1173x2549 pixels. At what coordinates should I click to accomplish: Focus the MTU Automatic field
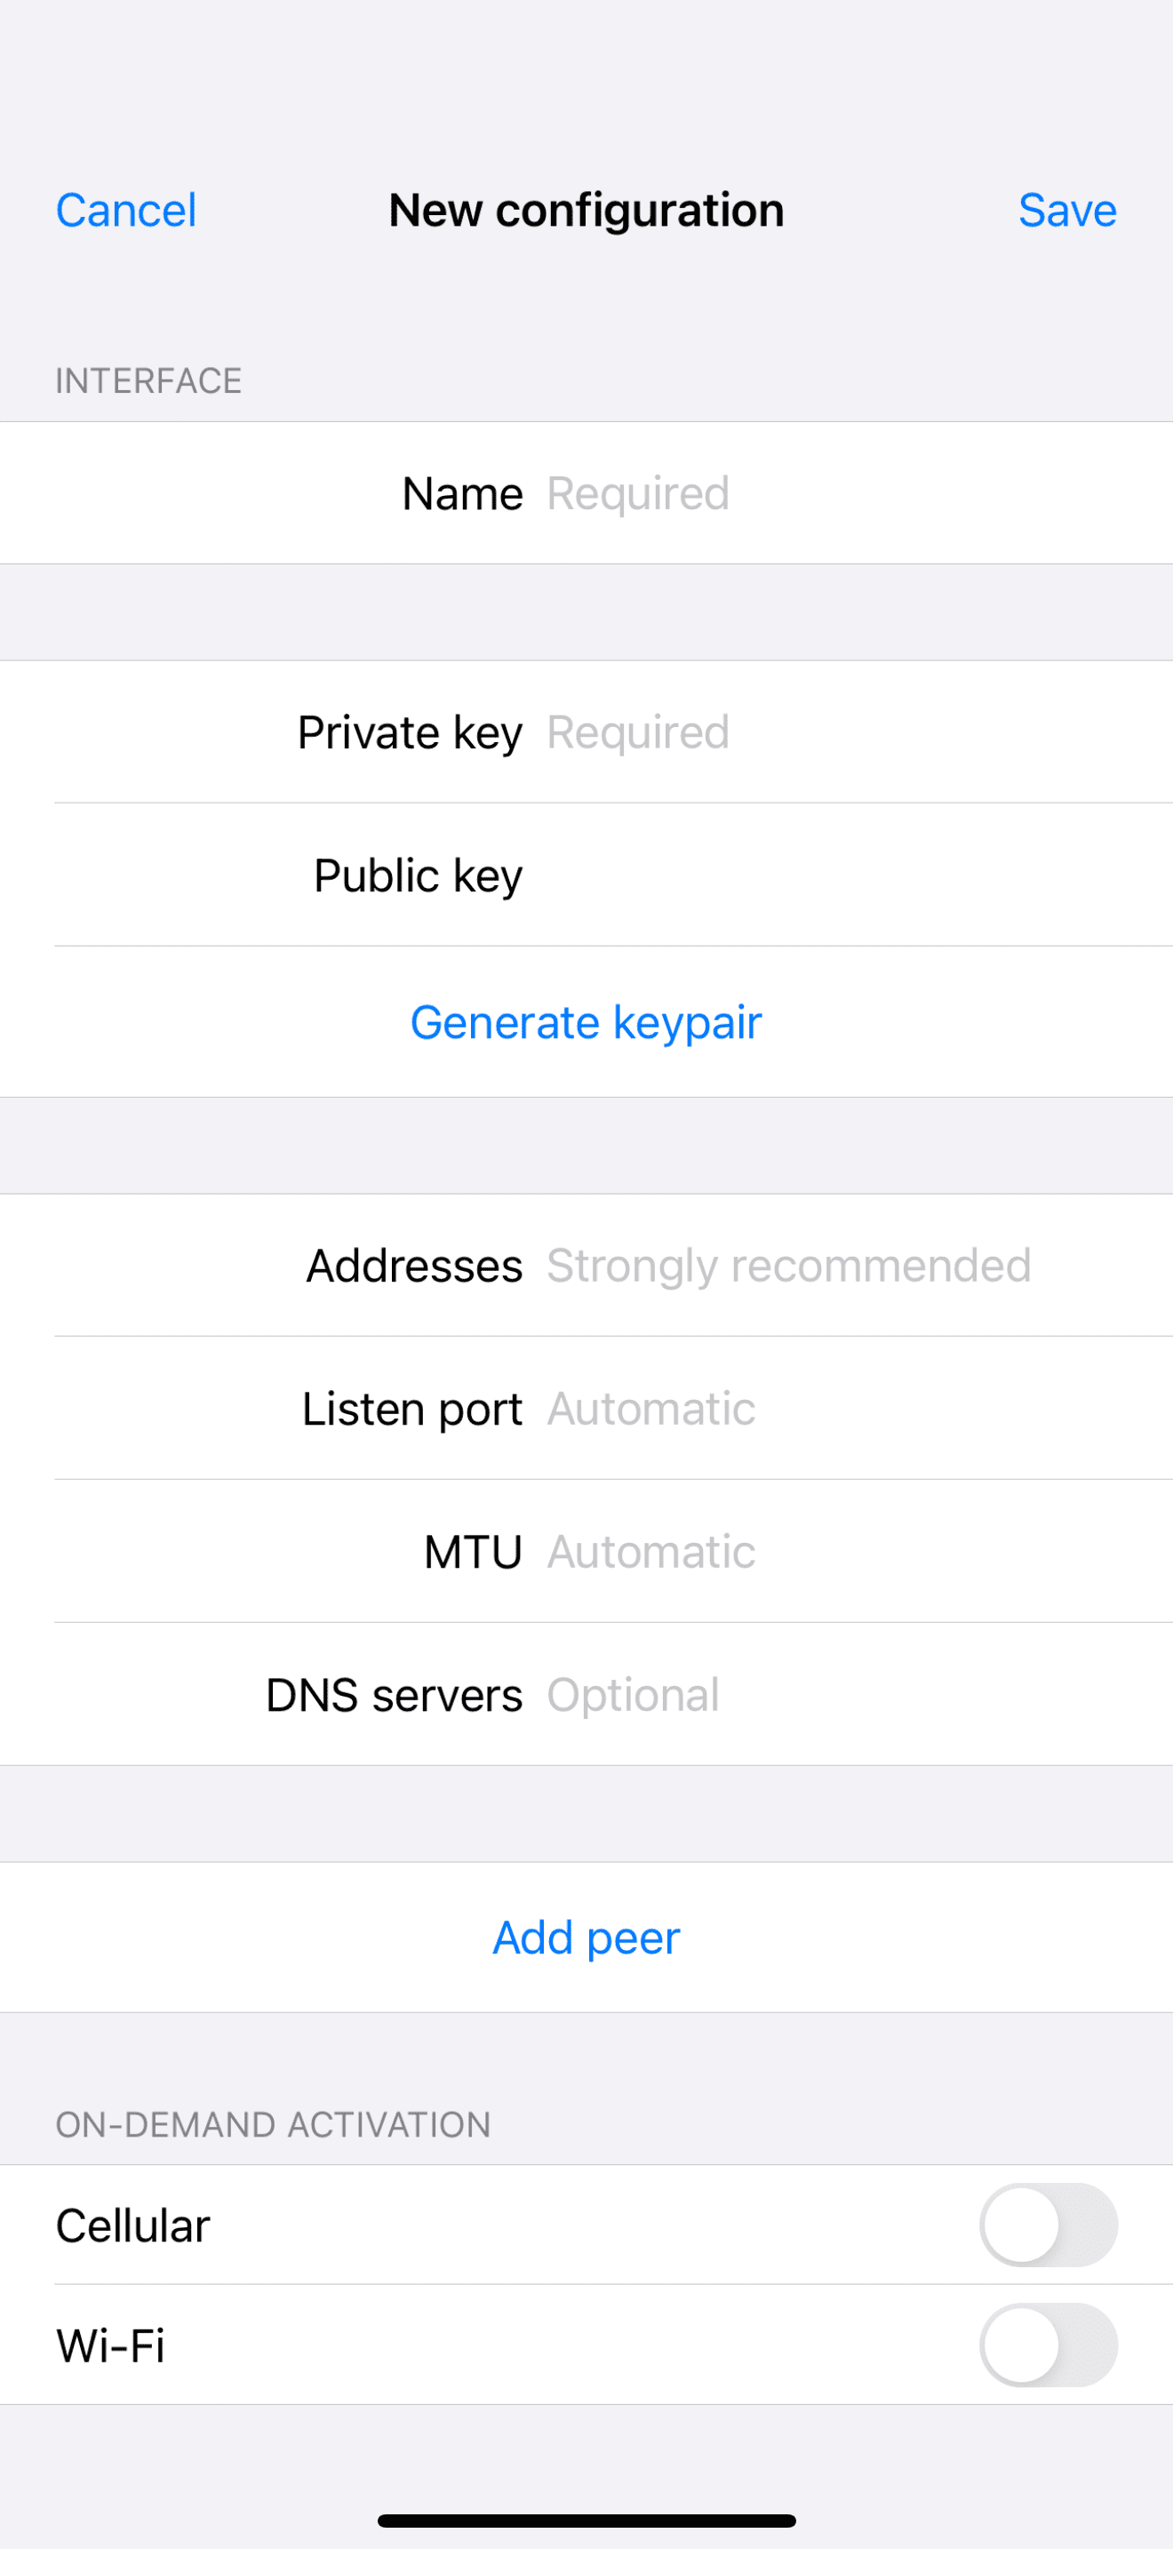coord(791,1552)
